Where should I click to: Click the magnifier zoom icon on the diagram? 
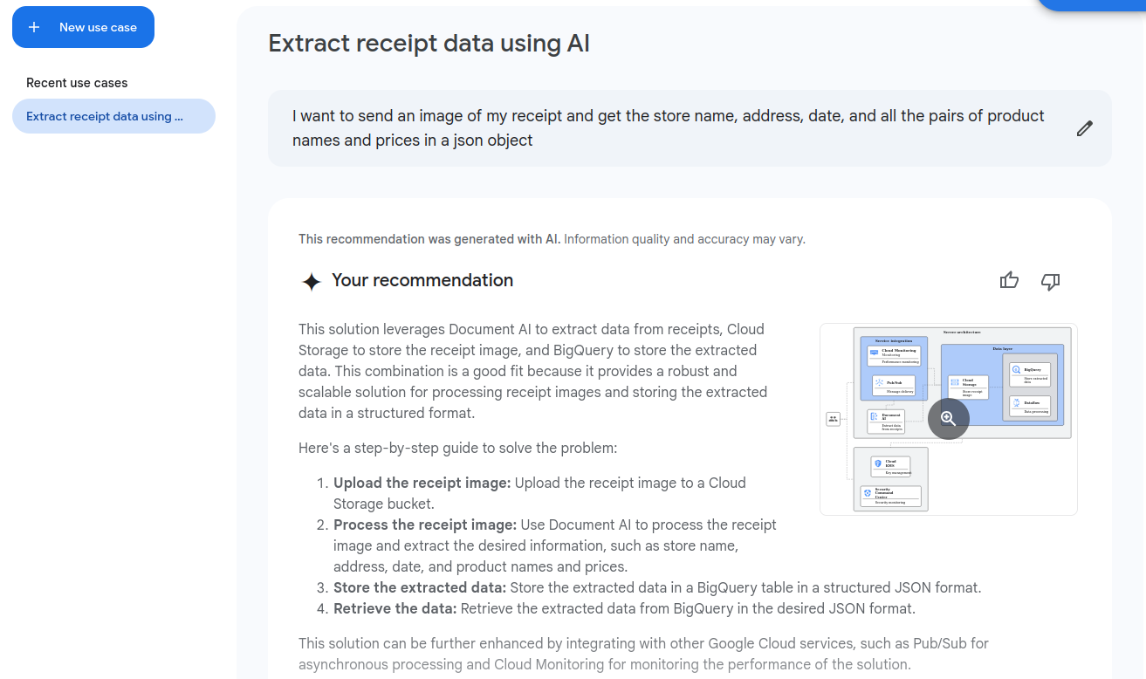click(949, 419)
